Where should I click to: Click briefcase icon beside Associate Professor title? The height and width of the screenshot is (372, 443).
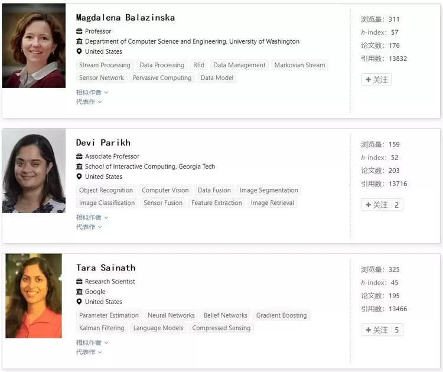click(x=79, y=156)
